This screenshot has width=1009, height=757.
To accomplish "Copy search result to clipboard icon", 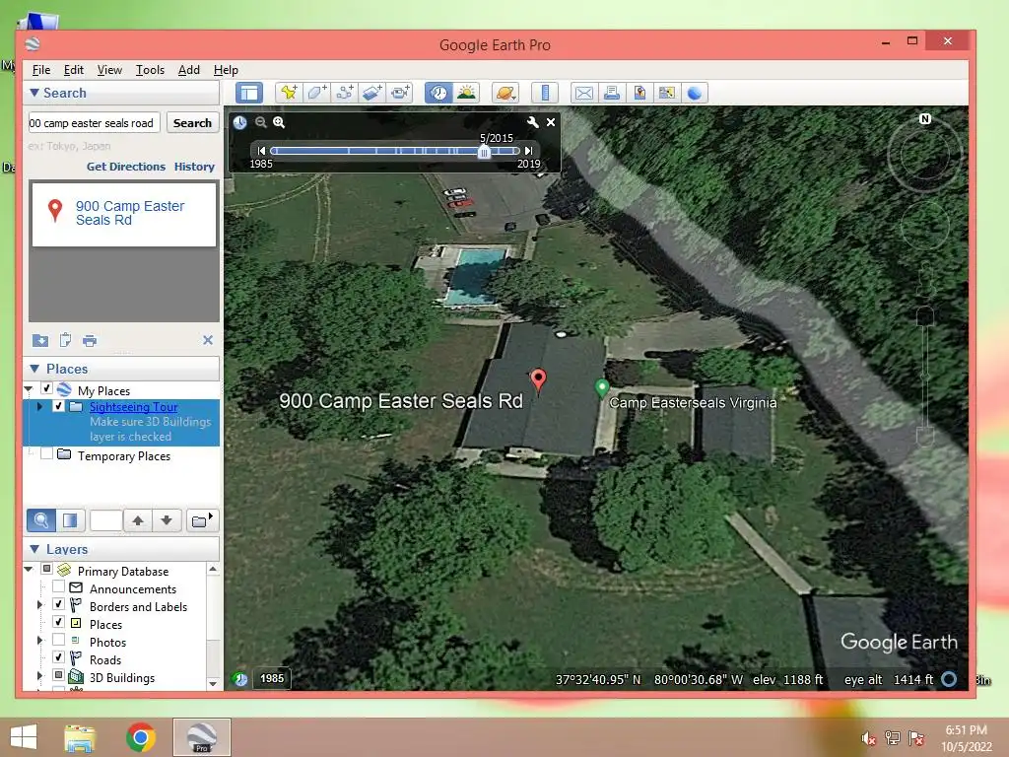I will [x=65, y=340].
